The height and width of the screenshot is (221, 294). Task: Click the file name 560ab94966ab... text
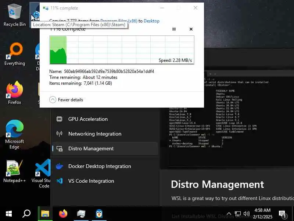[109, 71]
